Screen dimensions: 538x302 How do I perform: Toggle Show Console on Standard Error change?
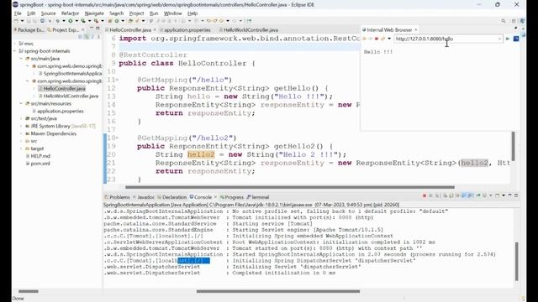tap(470, 195)
